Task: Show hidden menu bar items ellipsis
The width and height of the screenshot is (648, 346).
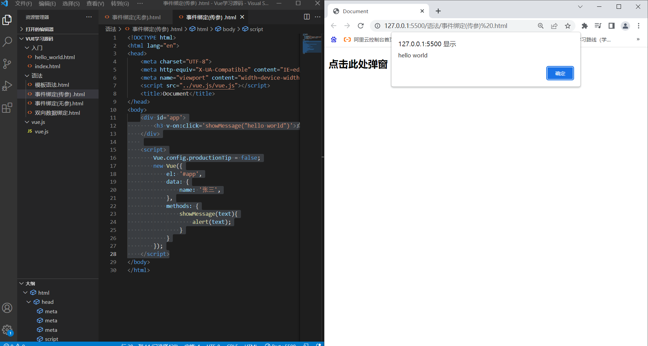Action: (x=140, y=3)
